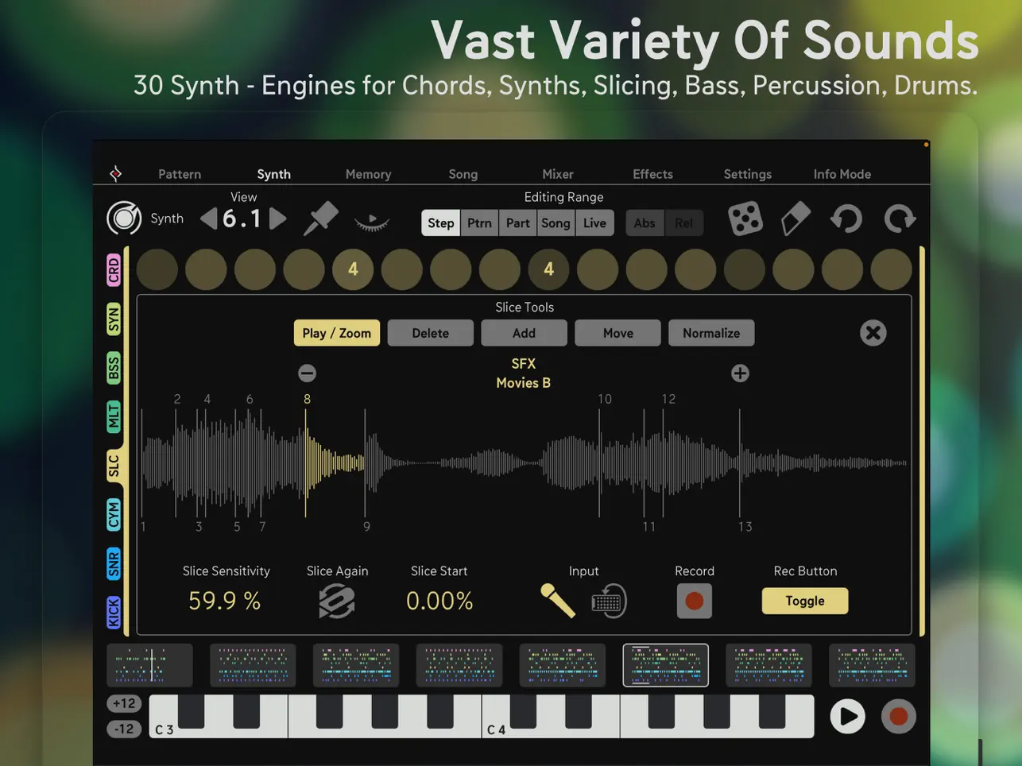Select the SNR track label

(114, 564)
